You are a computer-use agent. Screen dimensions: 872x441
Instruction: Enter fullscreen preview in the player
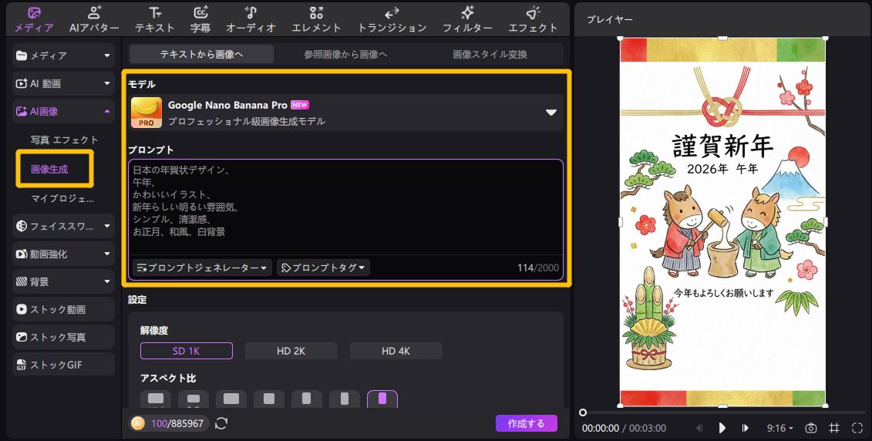(857, 428)
